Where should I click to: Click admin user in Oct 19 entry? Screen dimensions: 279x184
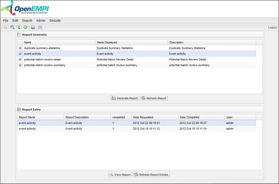tap(230, 128)
